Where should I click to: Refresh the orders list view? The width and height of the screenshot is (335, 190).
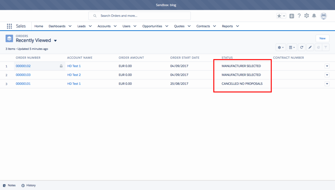(302, 48)
